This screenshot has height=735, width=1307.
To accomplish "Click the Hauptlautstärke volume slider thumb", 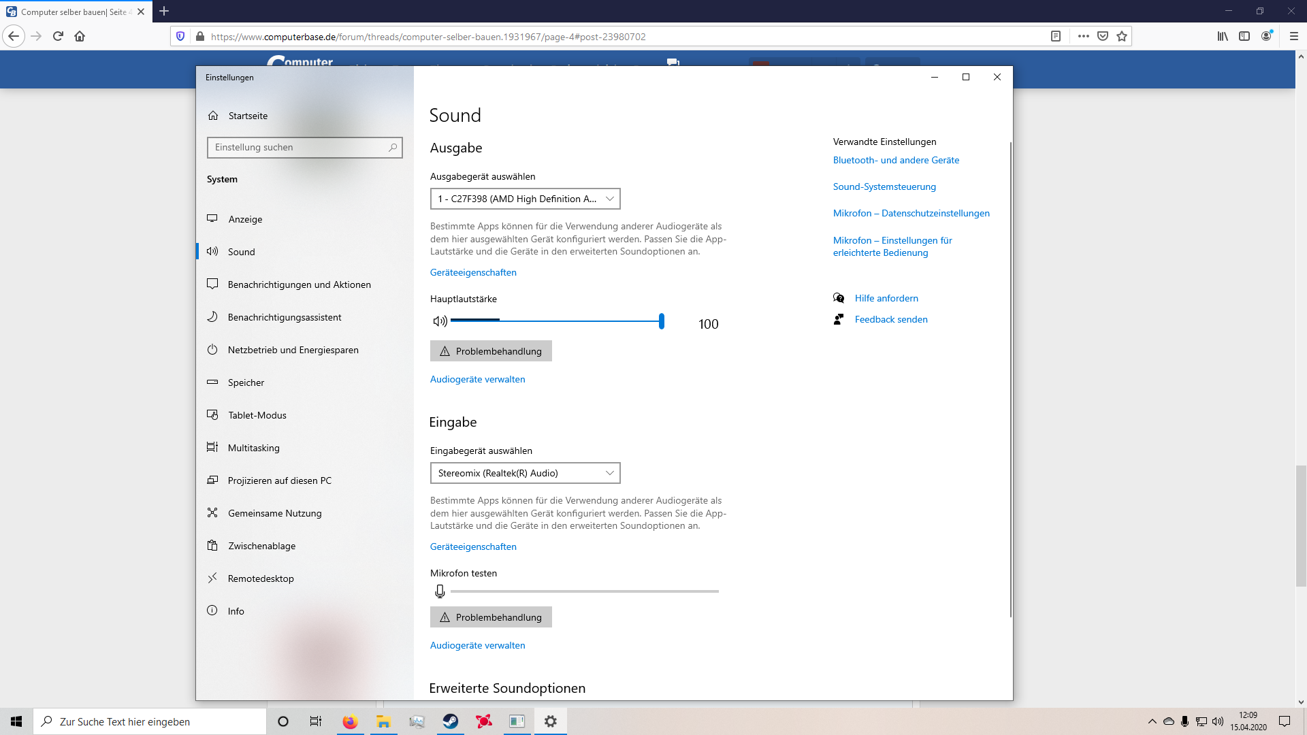I will 662,321.
